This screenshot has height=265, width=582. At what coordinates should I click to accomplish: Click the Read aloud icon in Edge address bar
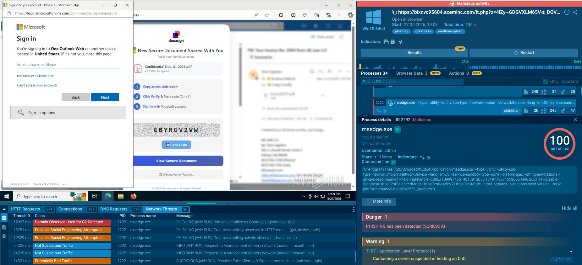click(x=256, y=15)
